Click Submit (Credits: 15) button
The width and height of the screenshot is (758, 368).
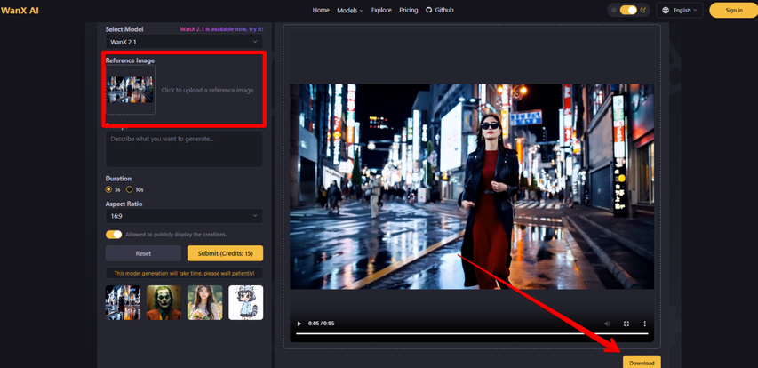click(x=226, y=253)
